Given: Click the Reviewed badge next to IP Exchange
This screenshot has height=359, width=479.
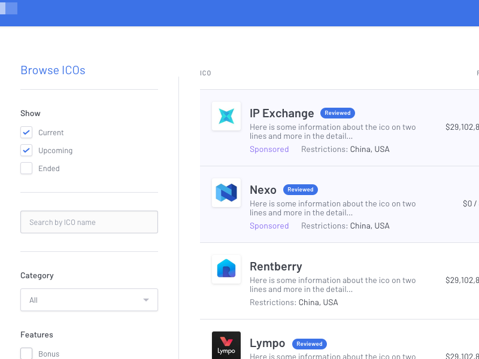Looking at the screenshot, I should pos(338,113).
